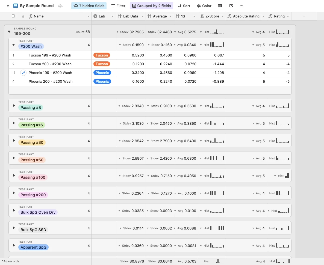Screen dimensions: 324x265
Task: Click the Z-Score formula field icon
Action: pos(202,16)
